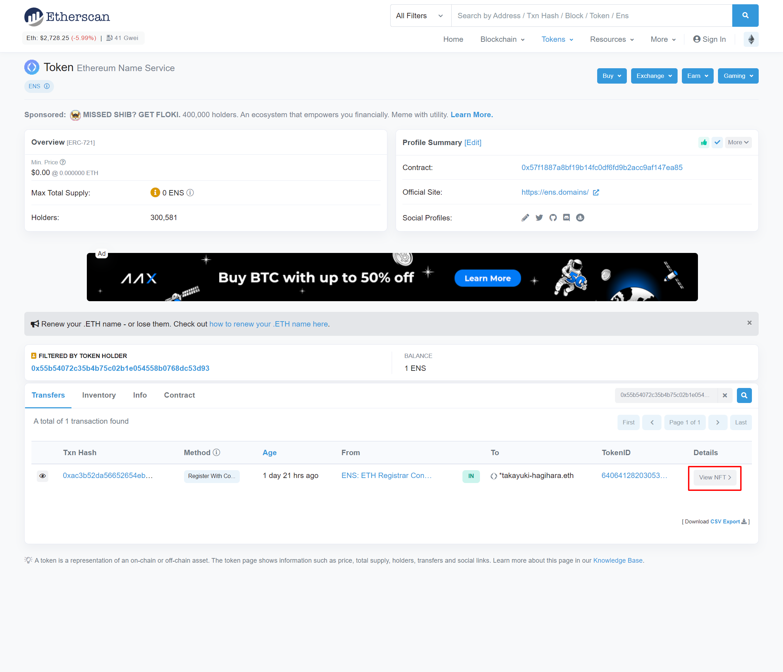Open the https://ens.domains/ official site link
The width and height of the screenshot is (783, 672).
coord(555,192)
